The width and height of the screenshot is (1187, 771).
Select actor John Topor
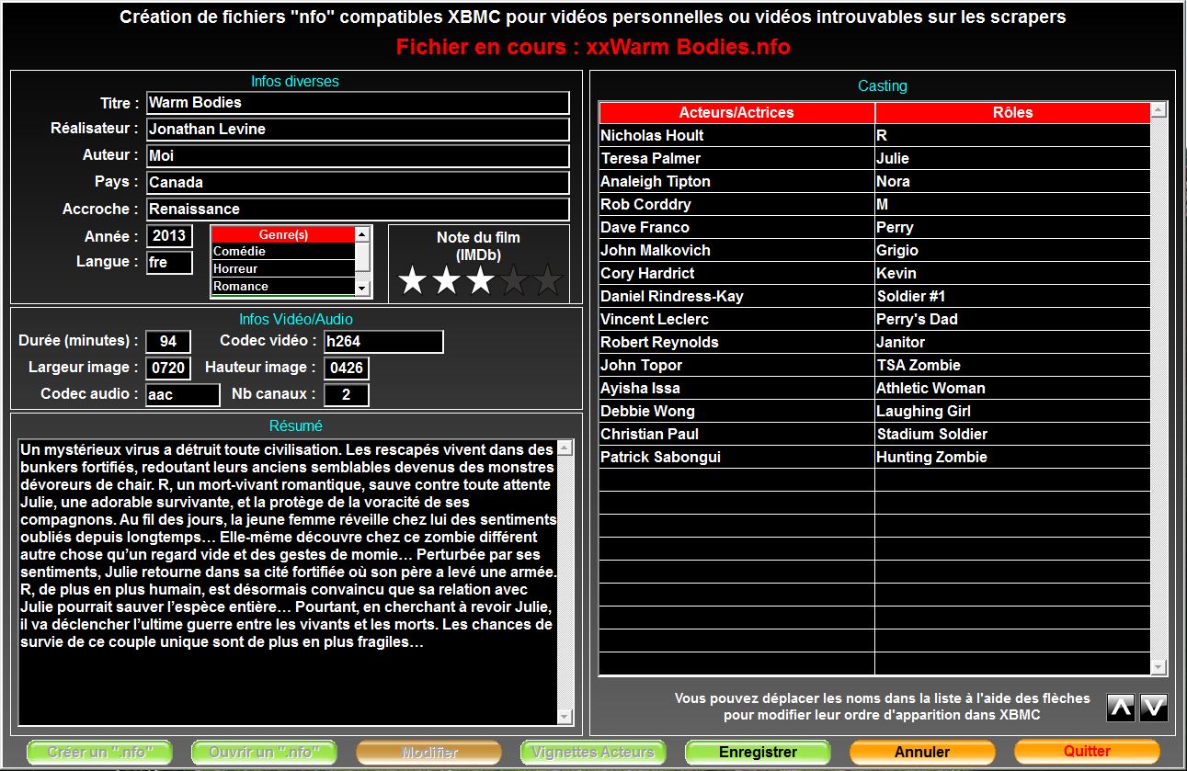tap(736, 365)
